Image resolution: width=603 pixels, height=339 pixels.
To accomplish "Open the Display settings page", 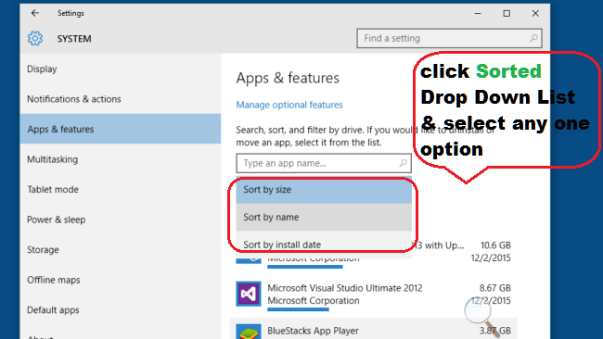I will pyautogui.click(x=121, y=69).
